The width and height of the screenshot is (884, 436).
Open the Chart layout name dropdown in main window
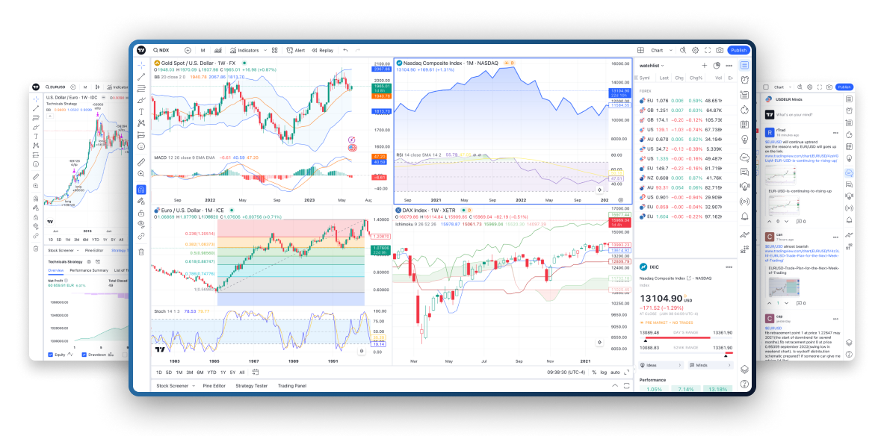pyautogui.click(x=661, y=50)
